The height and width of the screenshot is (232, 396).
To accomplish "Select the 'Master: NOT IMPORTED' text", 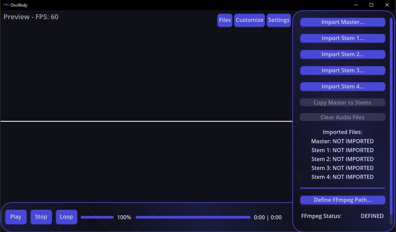I will pos(343,141).
